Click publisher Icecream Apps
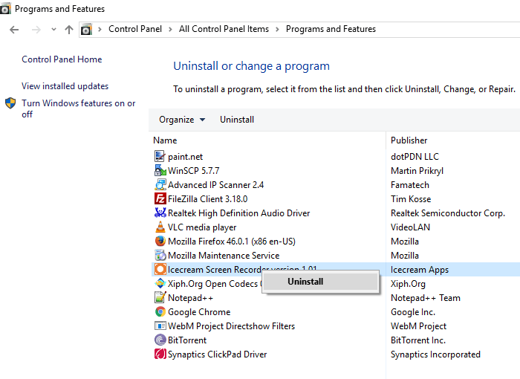 pyautogui.click(x=420, y=270)
